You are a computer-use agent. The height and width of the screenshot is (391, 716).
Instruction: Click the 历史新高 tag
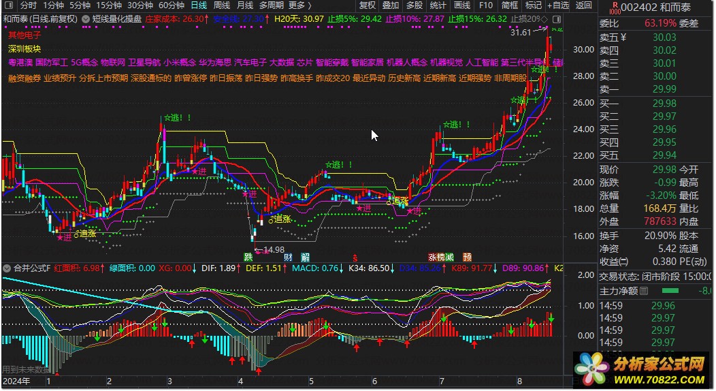coord(404,78)
